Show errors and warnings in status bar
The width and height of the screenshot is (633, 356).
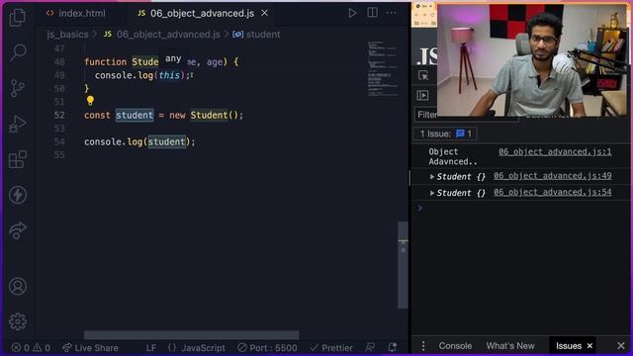click(x=31, y=347)
